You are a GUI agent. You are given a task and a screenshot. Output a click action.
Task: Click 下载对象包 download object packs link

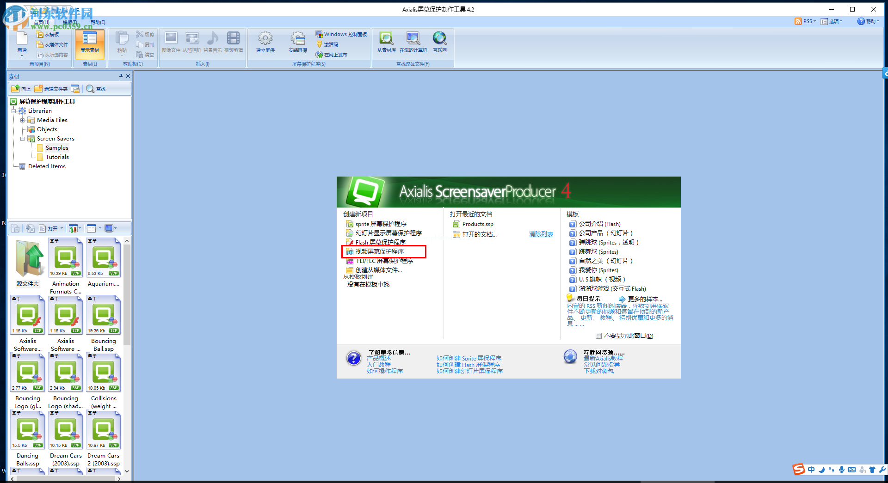[x=598, y=371]
